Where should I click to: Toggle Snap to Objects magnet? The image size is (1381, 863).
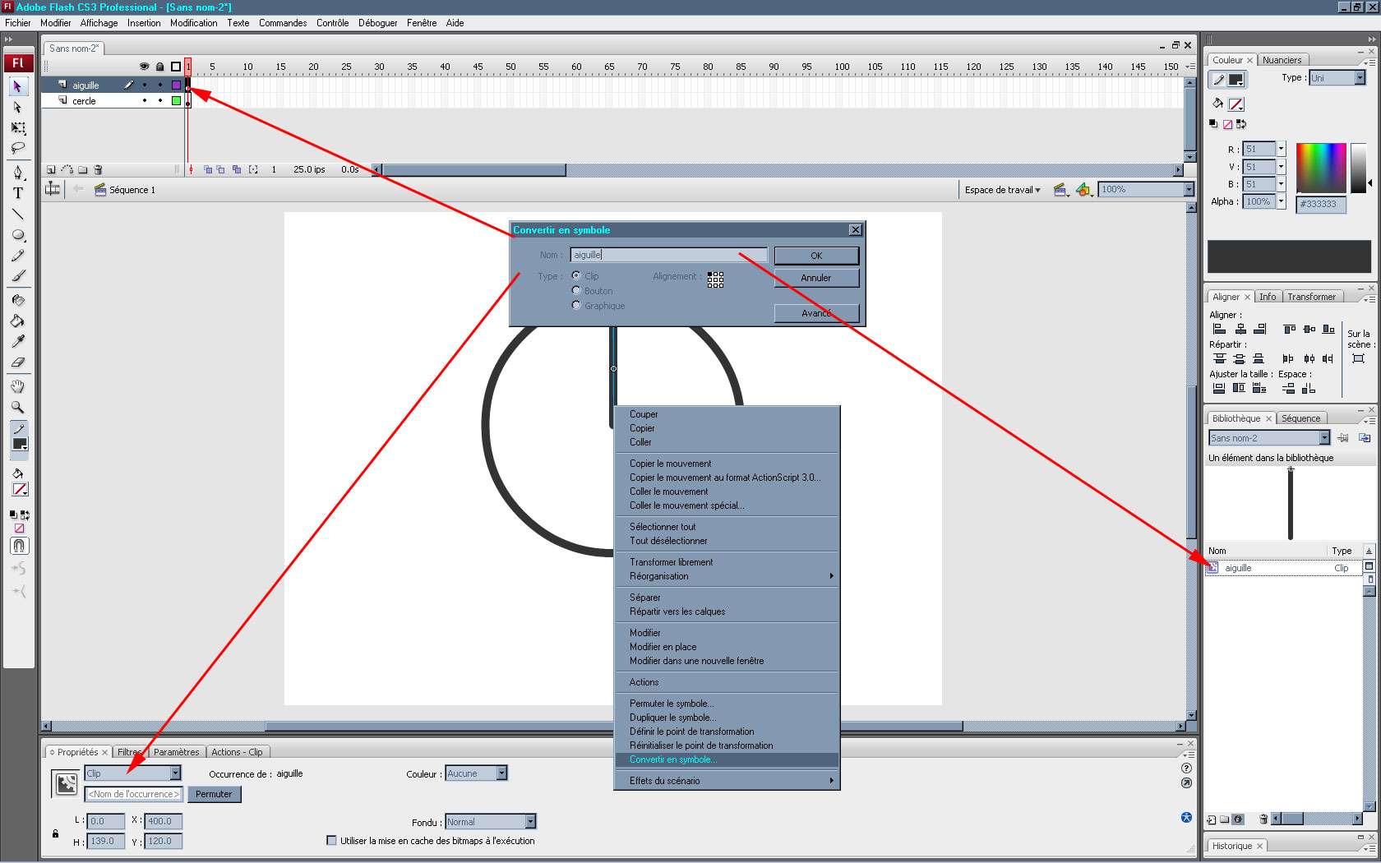[19, 546]
